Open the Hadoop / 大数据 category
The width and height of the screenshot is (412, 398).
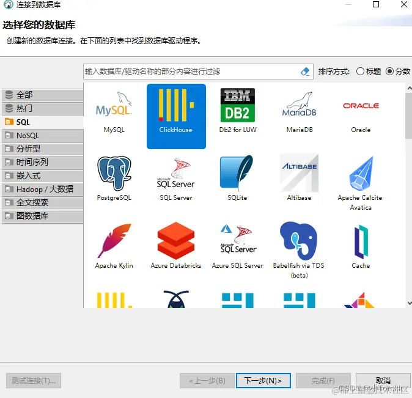point(43,190)
